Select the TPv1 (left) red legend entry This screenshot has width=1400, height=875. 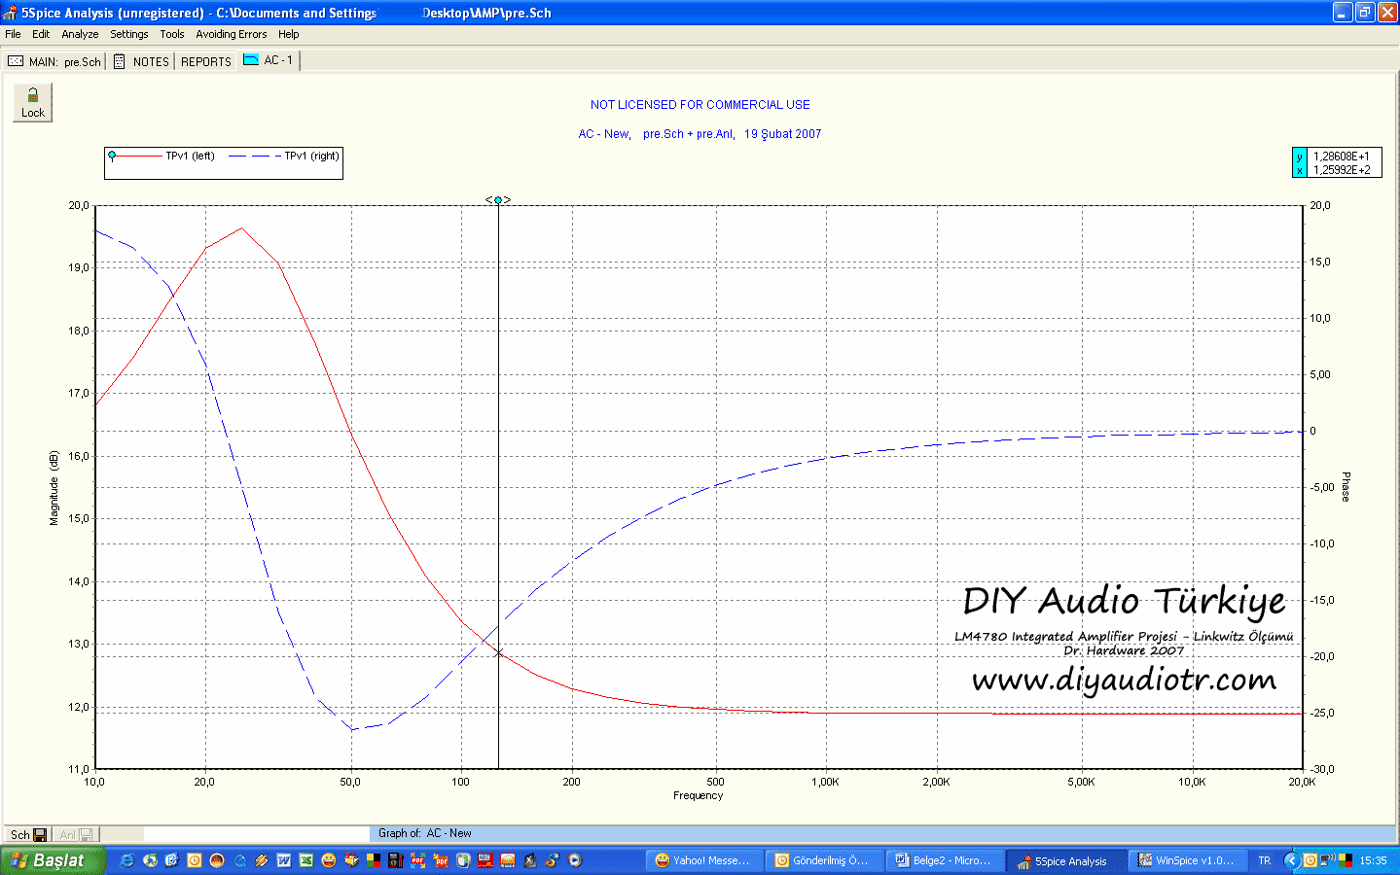[162, 156]
